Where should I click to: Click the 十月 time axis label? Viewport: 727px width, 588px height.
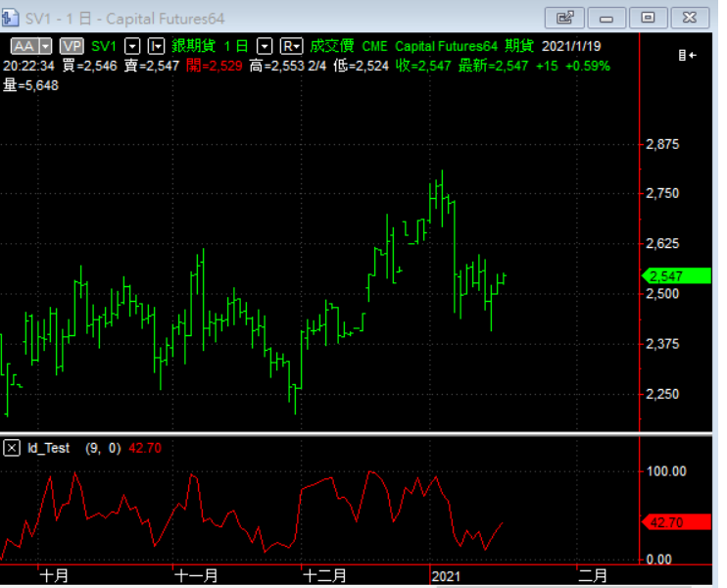coord(54,576)
